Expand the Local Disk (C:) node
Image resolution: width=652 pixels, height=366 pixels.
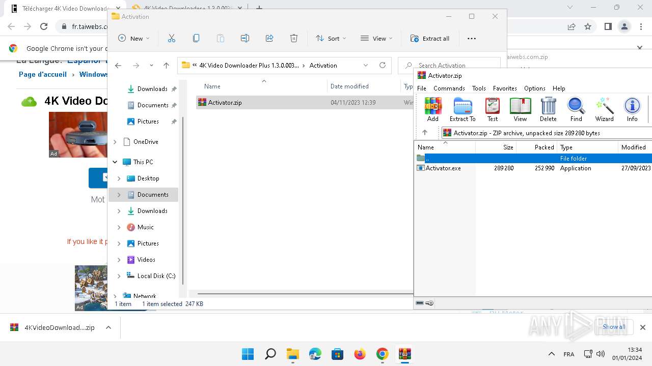point(119,276)
